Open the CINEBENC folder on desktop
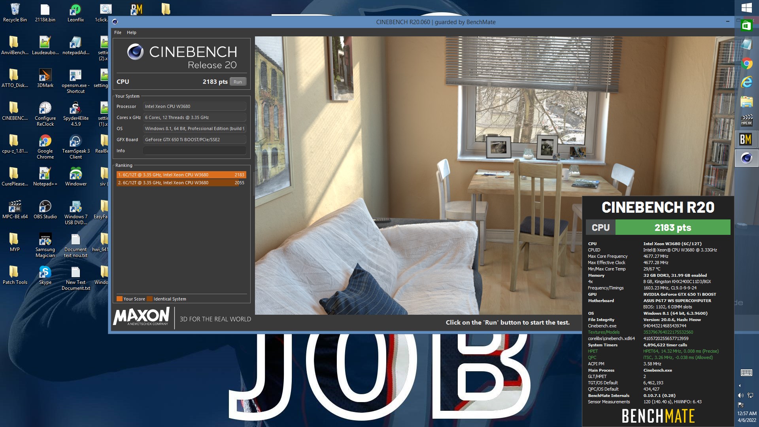Viewport: 759px width, 427px height. (x=15, y=111)
